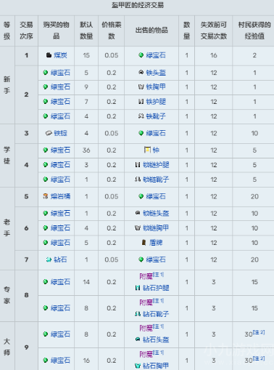This screenshot has height=370, width=274.
Task: Open footnote 注 1 above 钻石头盔
Action: point(159,326)
